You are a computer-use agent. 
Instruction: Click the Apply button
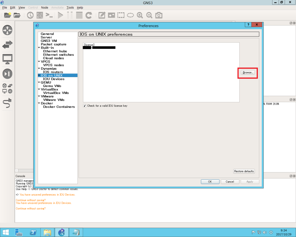(250, 182)
